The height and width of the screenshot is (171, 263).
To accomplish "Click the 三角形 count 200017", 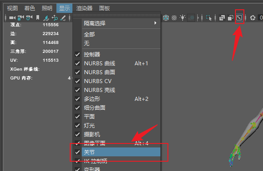I will click(51, 52).
